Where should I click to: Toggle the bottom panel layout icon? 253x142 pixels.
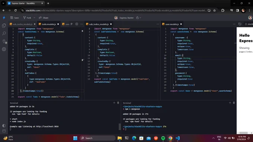point(4,131)
